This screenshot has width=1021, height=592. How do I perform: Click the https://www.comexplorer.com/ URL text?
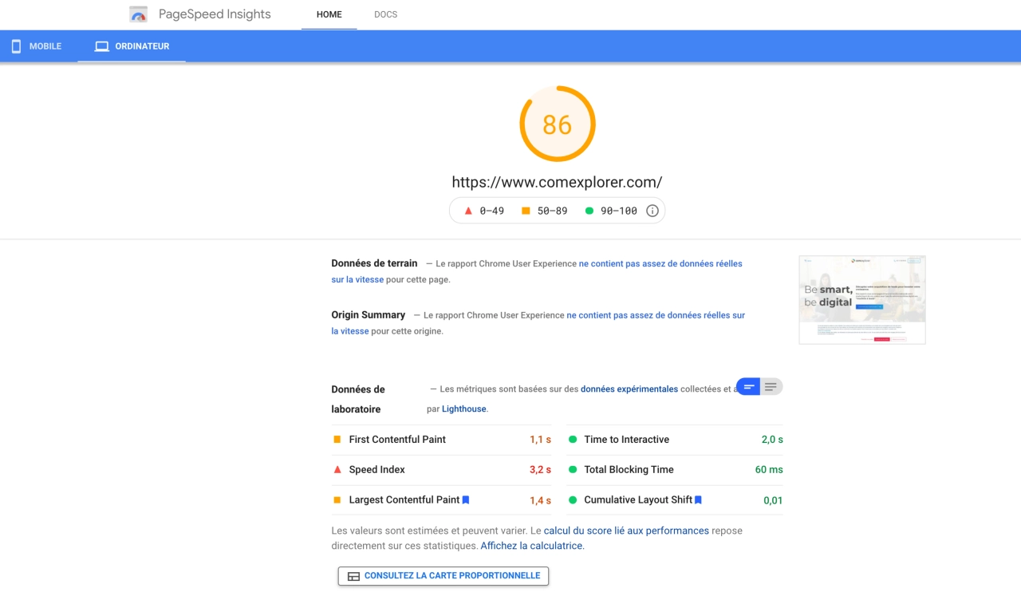[x=557, y=182]
